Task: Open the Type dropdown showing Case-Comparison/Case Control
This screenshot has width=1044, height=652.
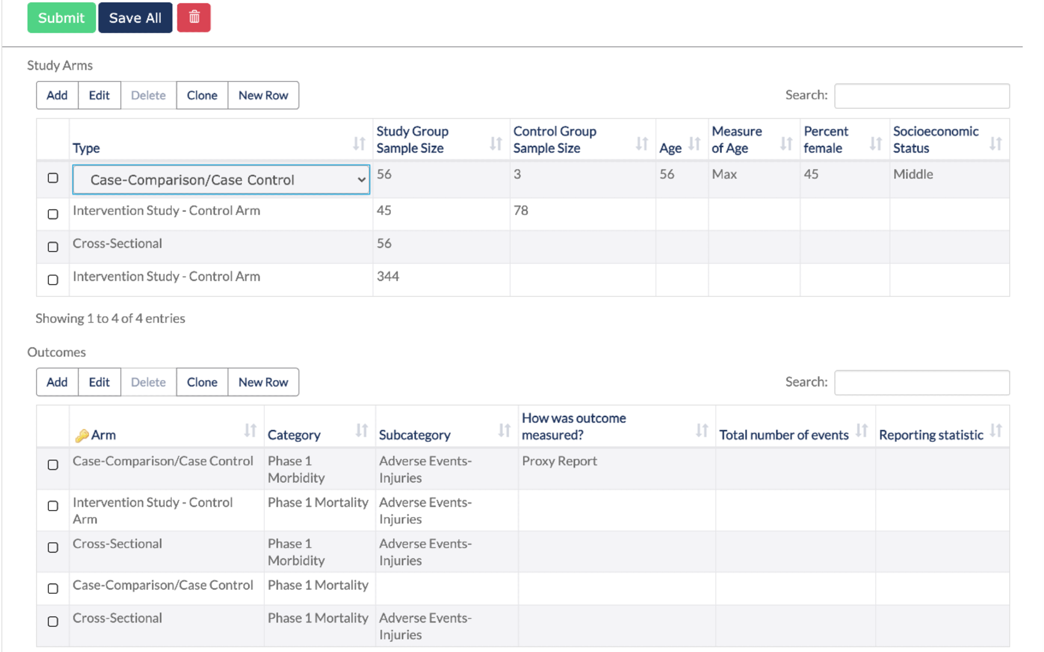Action: 220,179
